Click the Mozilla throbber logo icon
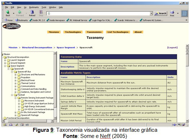The image size is (190, 139). coord(184,13)
